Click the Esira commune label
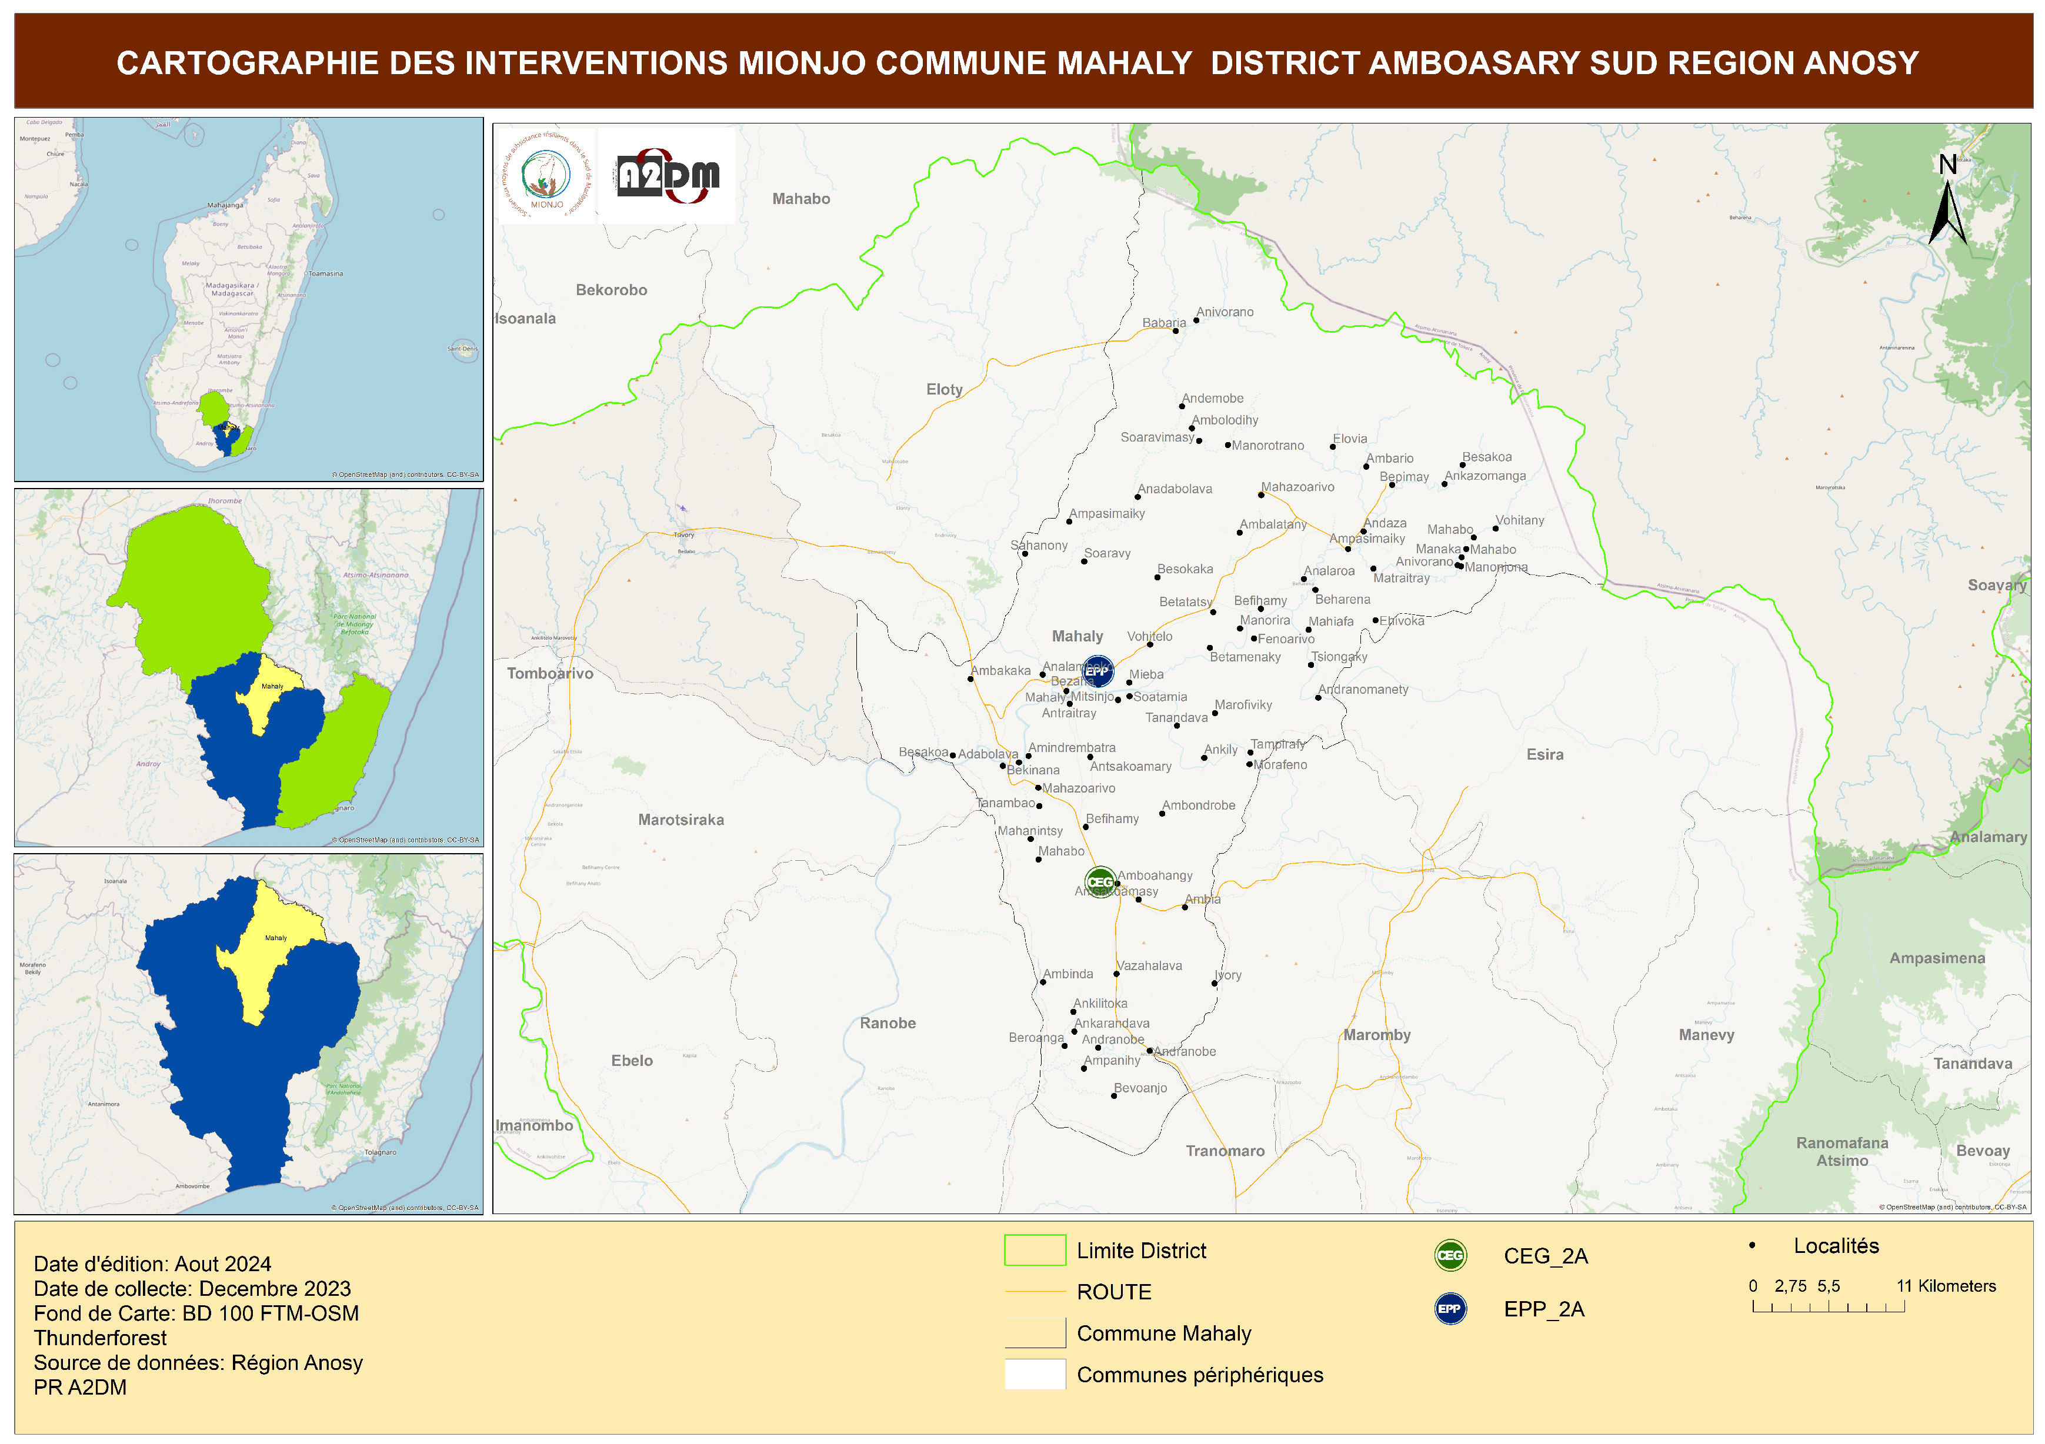The image size is (2045, 1444). tap(1544, 754)
